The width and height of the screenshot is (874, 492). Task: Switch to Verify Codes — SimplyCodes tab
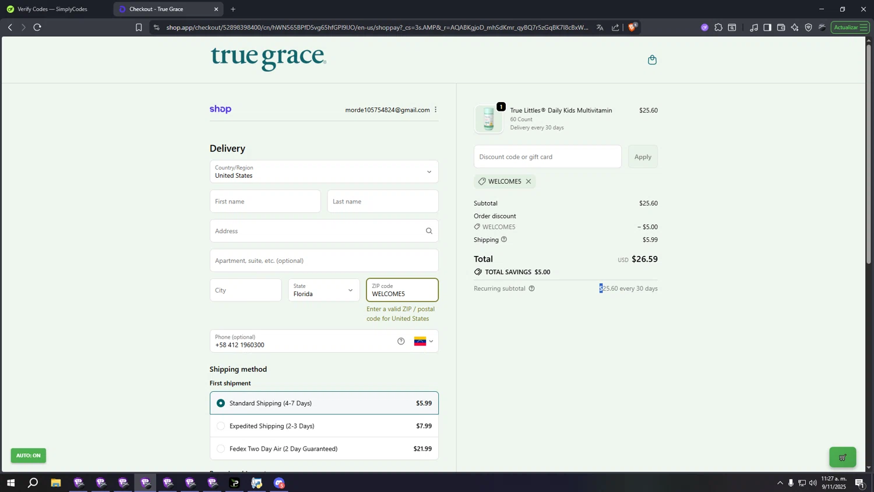tap(52, 9)
